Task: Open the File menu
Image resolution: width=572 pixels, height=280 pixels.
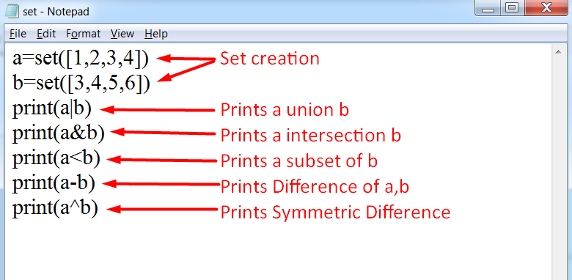Action: 18,34
